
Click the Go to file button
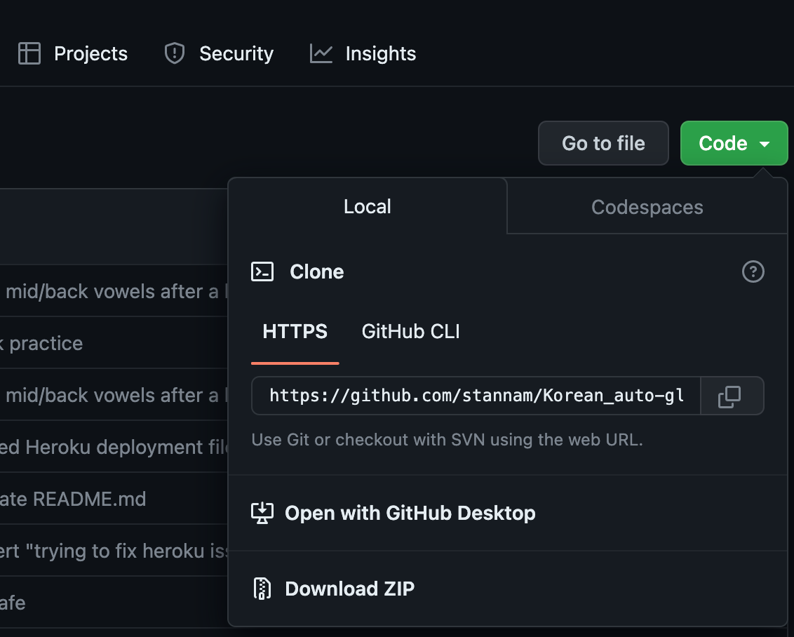tap(603, 143)
